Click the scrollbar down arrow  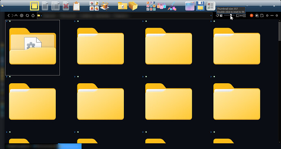coord(279,143)
